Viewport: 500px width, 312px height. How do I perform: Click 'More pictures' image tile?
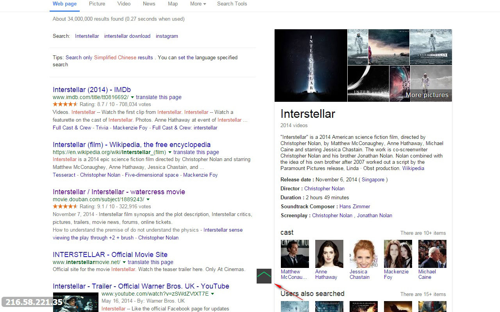coord(431,83)
